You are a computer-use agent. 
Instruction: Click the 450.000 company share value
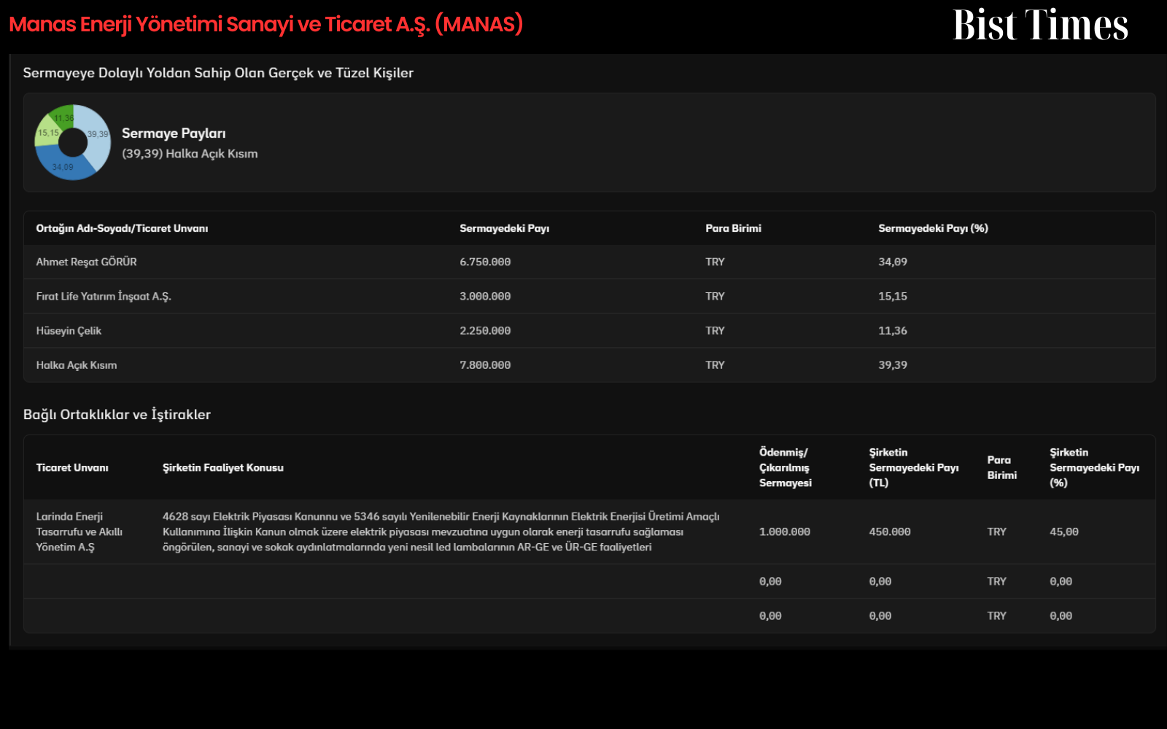coord(890,531)
